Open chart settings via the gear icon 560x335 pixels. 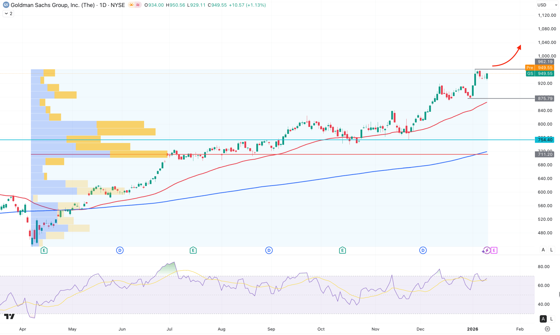click(x=548, y=329)
